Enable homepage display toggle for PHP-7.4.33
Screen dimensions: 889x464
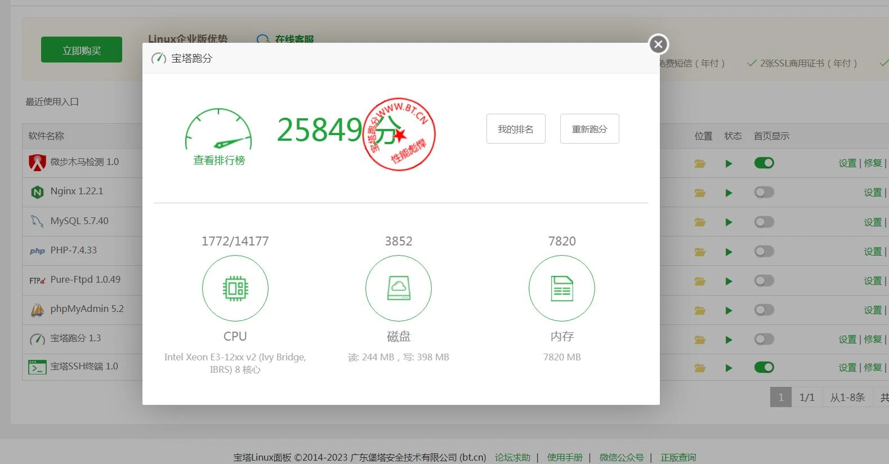[764, 251]
